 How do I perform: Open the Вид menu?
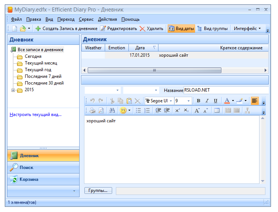[49, 19]
